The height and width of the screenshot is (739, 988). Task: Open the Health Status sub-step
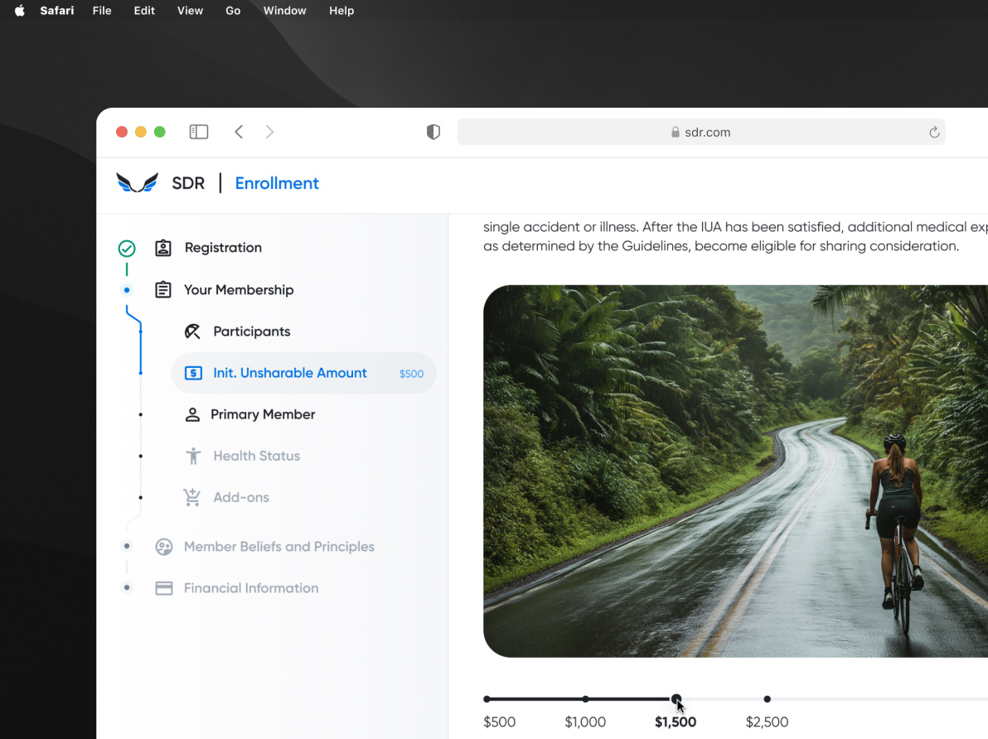[x=256, y=456]
